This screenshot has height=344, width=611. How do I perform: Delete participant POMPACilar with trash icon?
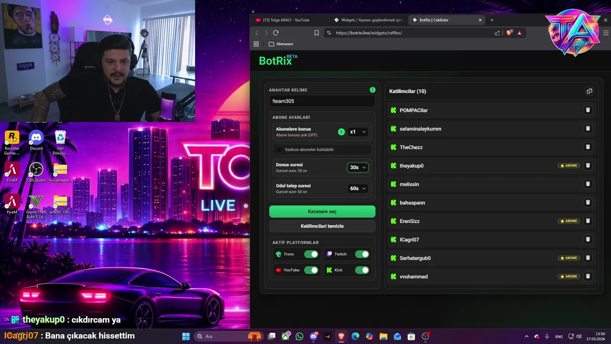588,110
